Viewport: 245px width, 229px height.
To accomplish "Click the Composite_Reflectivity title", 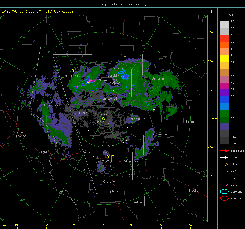I will click(x=122, y=4).
